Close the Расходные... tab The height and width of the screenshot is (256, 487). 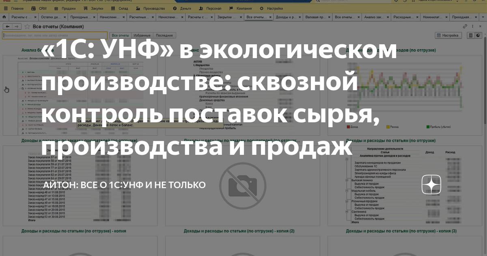point(417,17)
